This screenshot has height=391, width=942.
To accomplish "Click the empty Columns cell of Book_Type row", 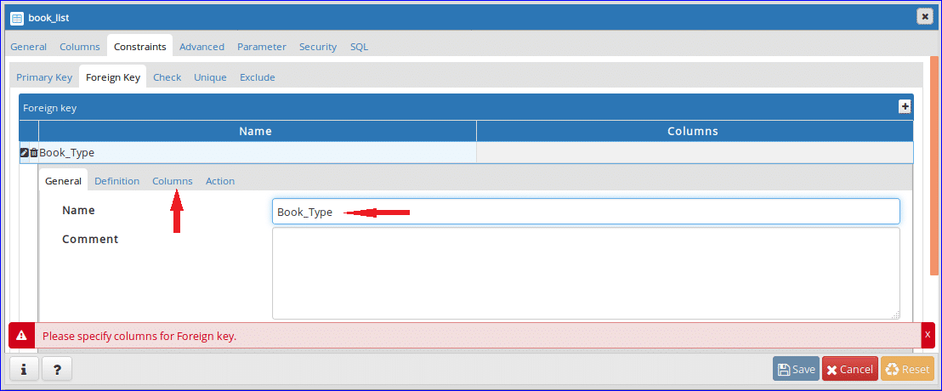I will point(695,152).
